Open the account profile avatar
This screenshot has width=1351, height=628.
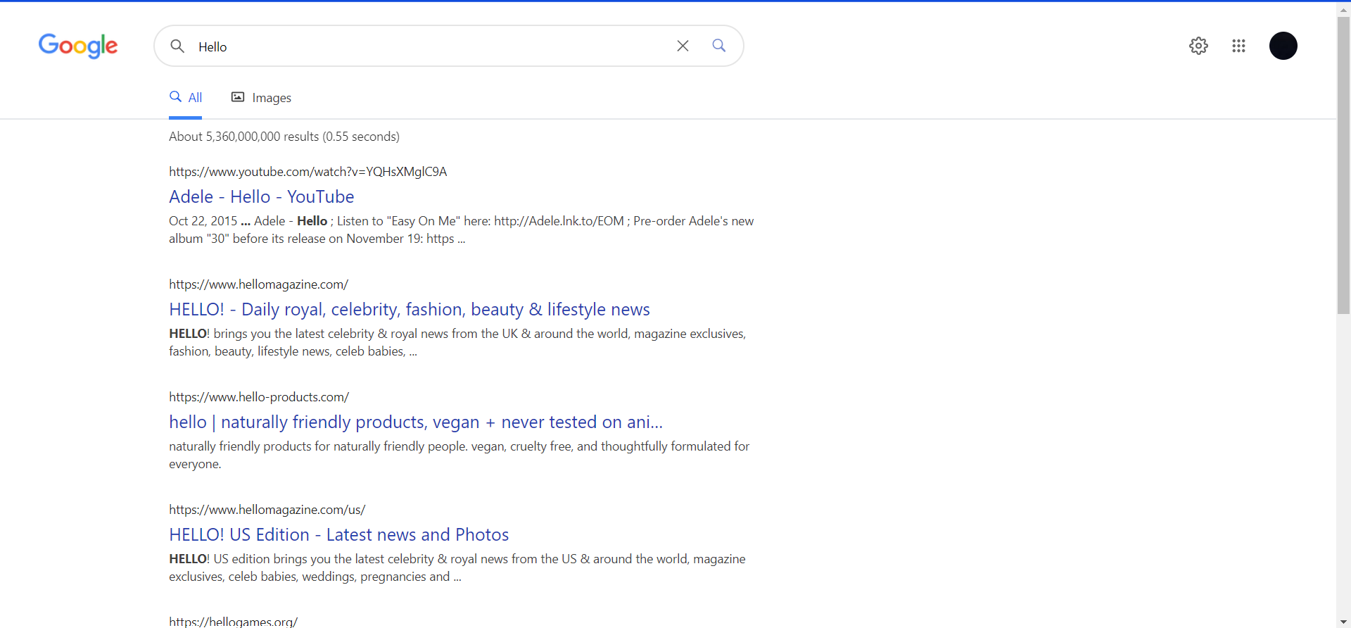[1283, 46]
